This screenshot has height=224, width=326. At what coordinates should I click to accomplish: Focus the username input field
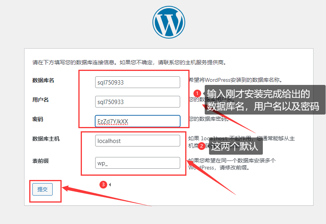point(137,102)
